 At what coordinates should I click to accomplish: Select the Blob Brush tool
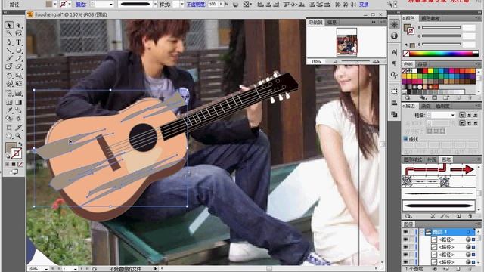(9, 66)
